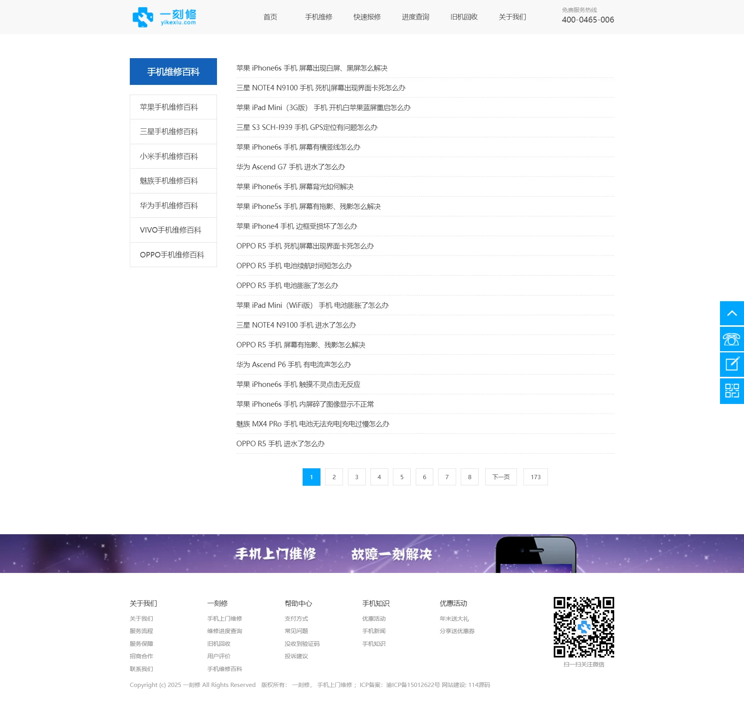Click the telephone hotline floating icon
Screen dimensions: 744x704
(732, 339)
